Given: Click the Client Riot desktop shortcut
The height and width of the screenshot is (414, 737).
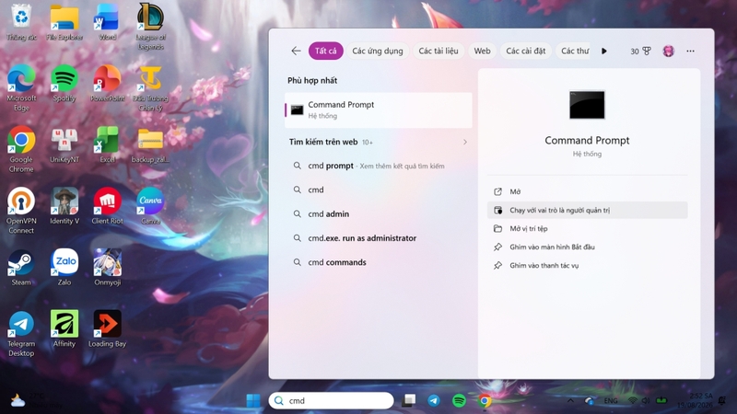Looking at the screenshot, I should coord(107,206).
